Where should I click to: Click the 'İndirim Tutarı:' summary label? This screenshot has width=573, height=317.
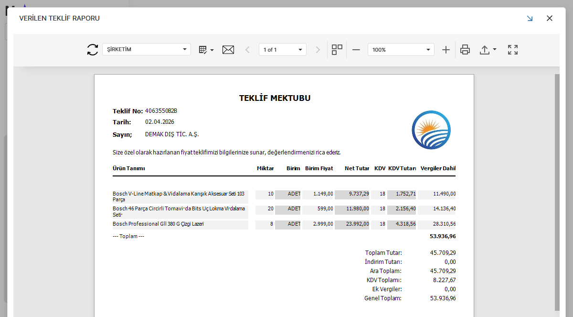tap(383, 262)
